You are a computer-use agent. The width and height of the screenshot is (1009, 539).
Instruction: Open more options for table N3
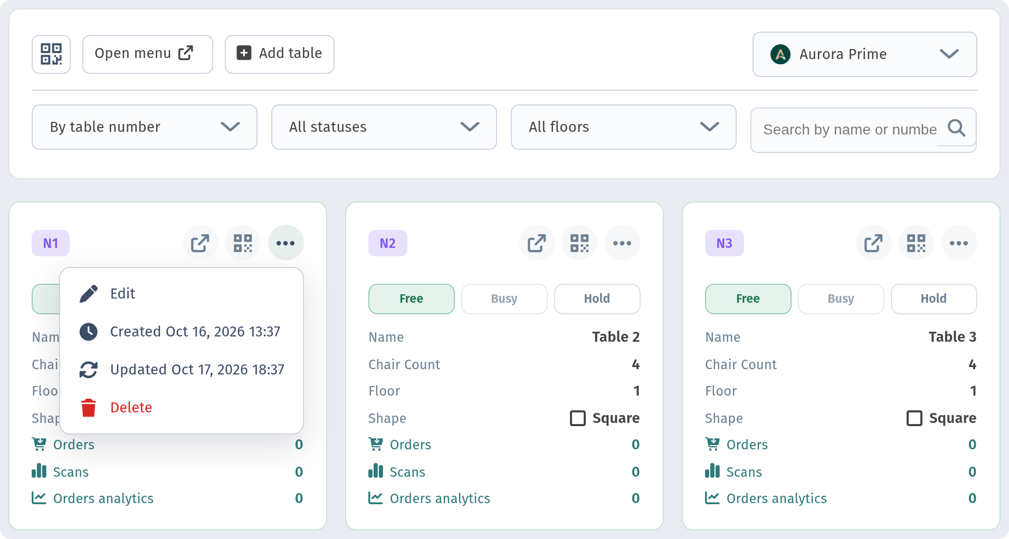coord(959,243)
